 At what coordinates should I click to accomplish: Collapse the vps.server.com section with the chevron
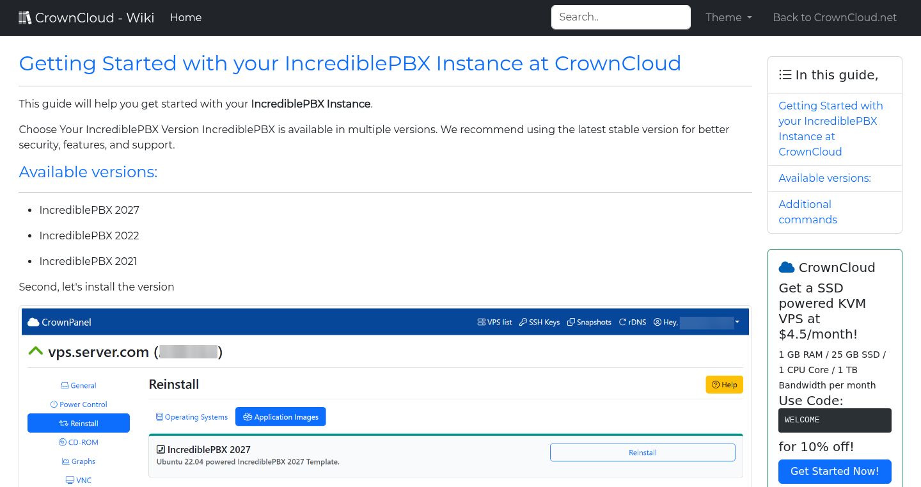pos(35,350)
